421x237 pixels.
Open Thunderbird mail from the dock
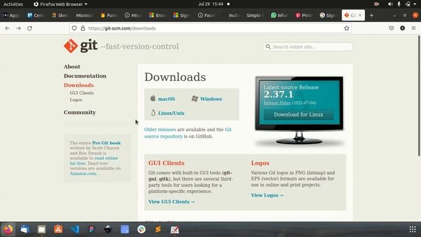coord(25,229)
